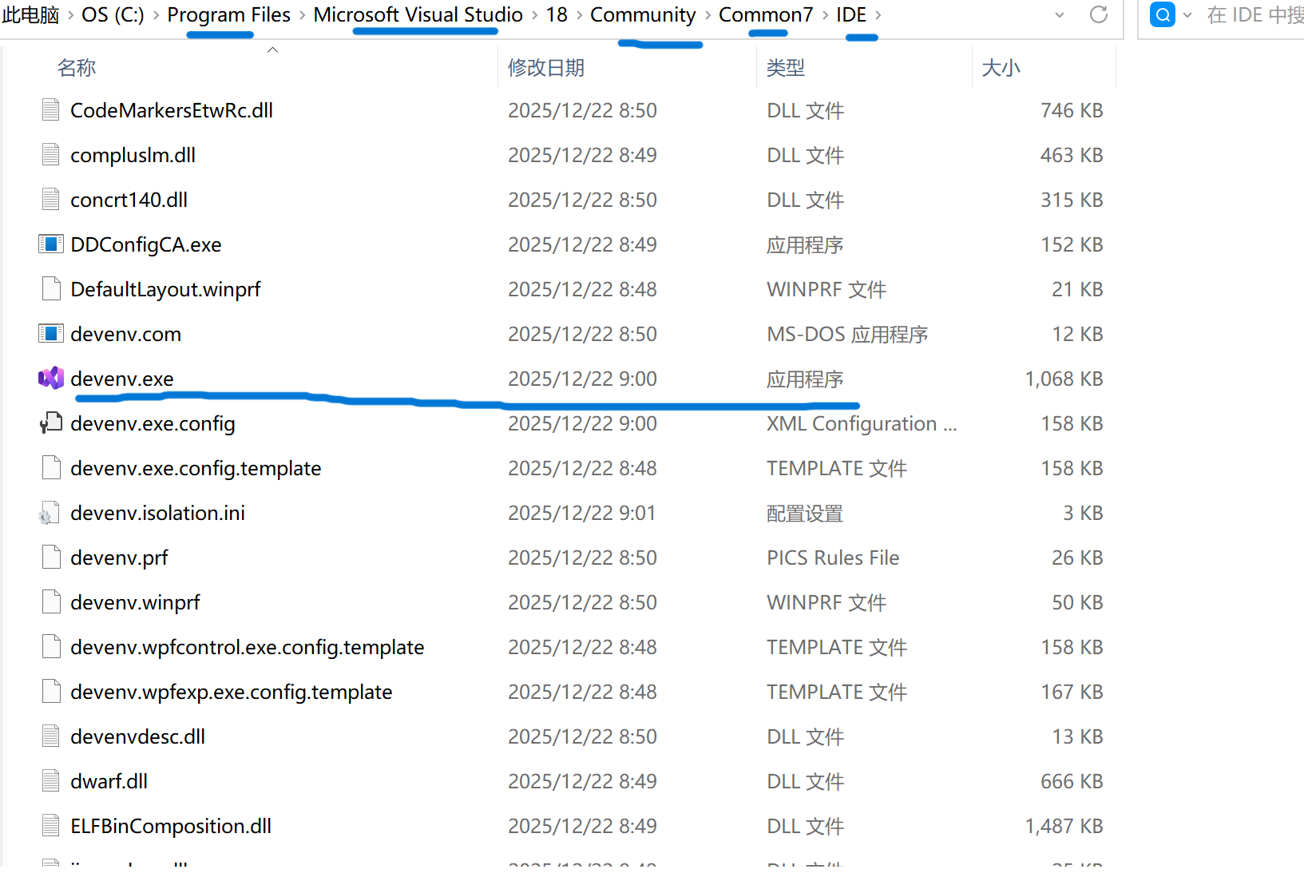Screen dimensions: 1304x889
Task: Sort by 名称 column header
Action: click(77, 68)
